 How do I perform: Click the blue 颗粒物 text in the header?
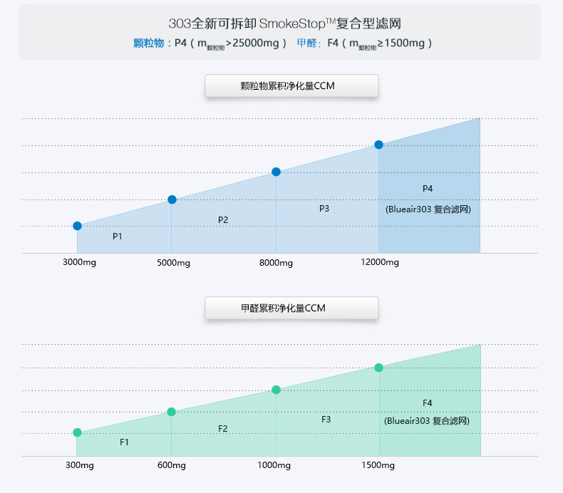point(150,43)
